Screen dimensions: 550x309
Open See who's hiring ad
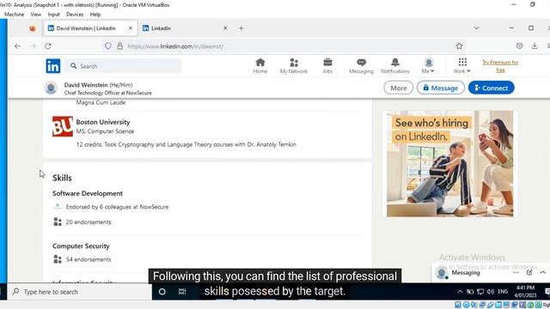tap(449, 164)
